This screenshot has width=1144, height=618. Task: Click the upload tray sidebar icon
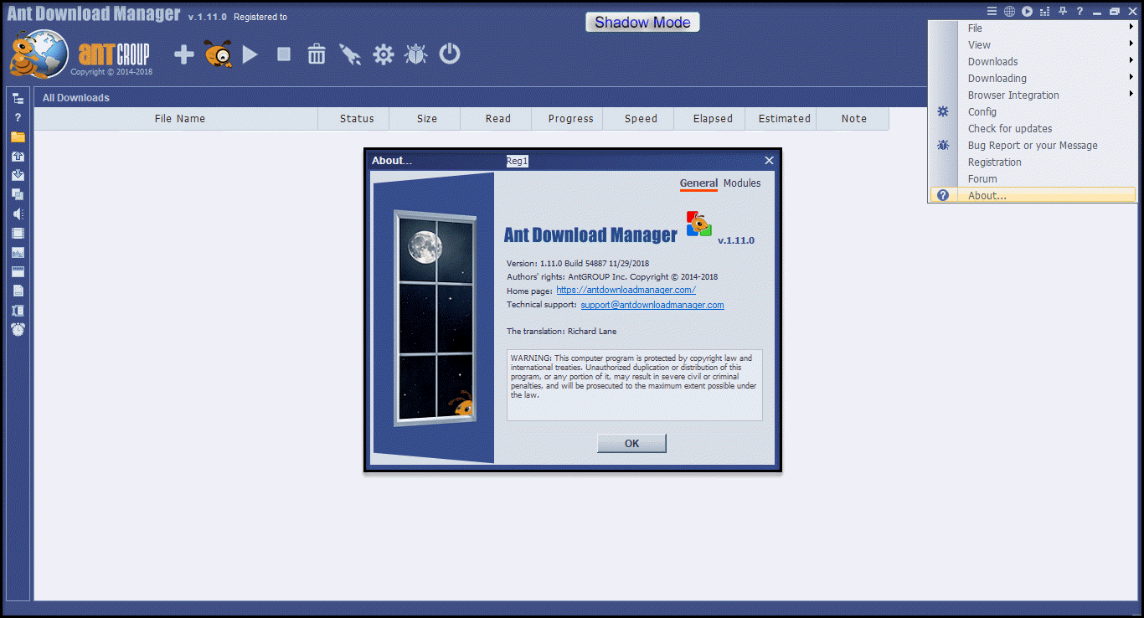pos(18,157)
